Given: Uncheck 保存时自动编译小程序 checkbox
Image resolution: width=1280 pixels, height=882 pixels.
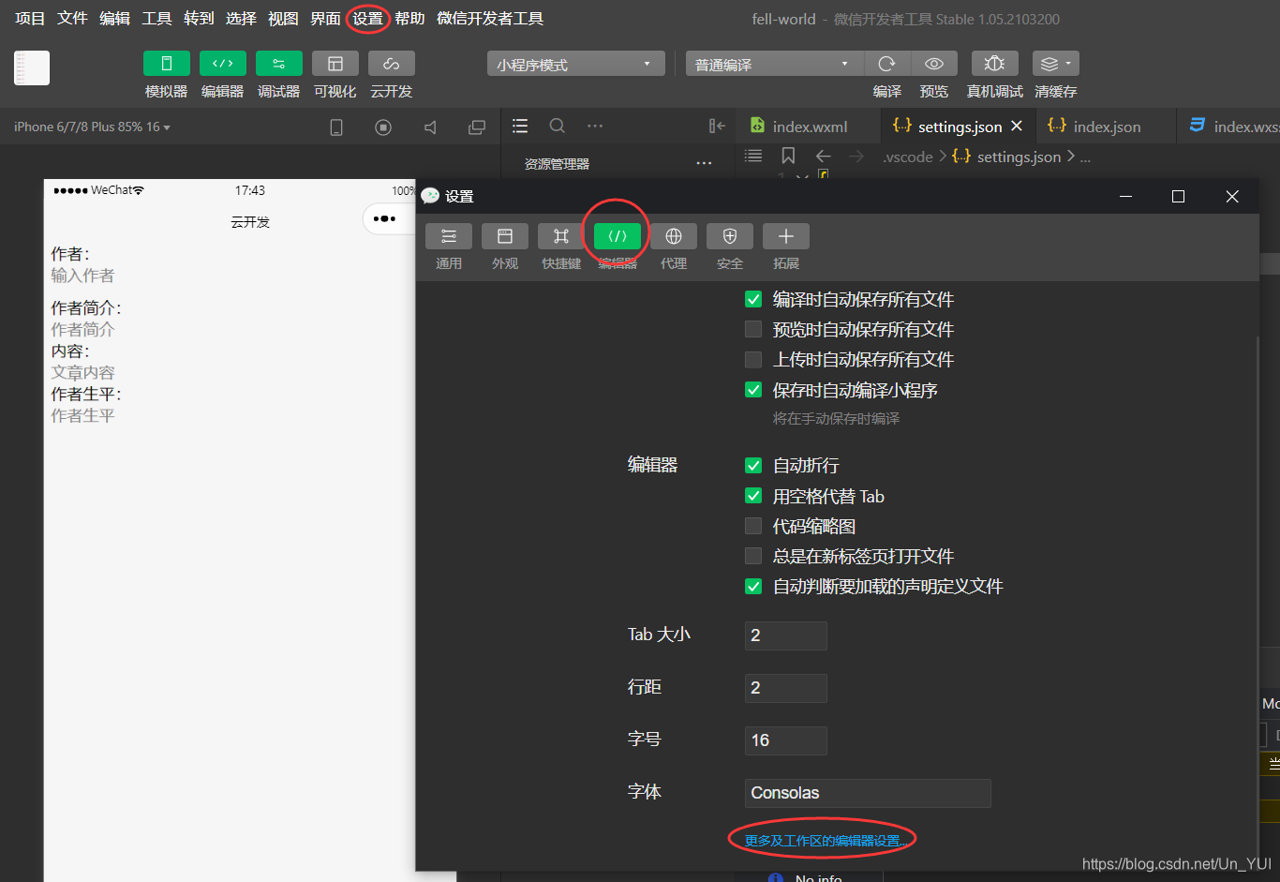Looking at the screenshot, I should click(753, 389).
